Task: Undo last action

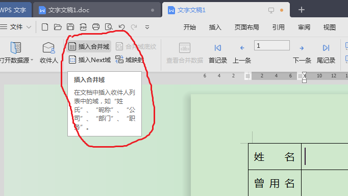Action: pos(121,27)
